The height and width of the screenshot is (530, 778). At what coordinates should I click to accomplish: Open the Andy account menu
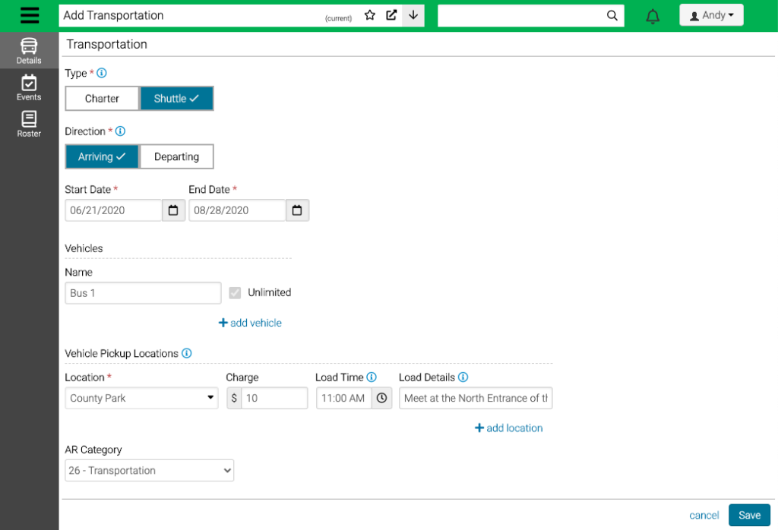coord(711,14)
